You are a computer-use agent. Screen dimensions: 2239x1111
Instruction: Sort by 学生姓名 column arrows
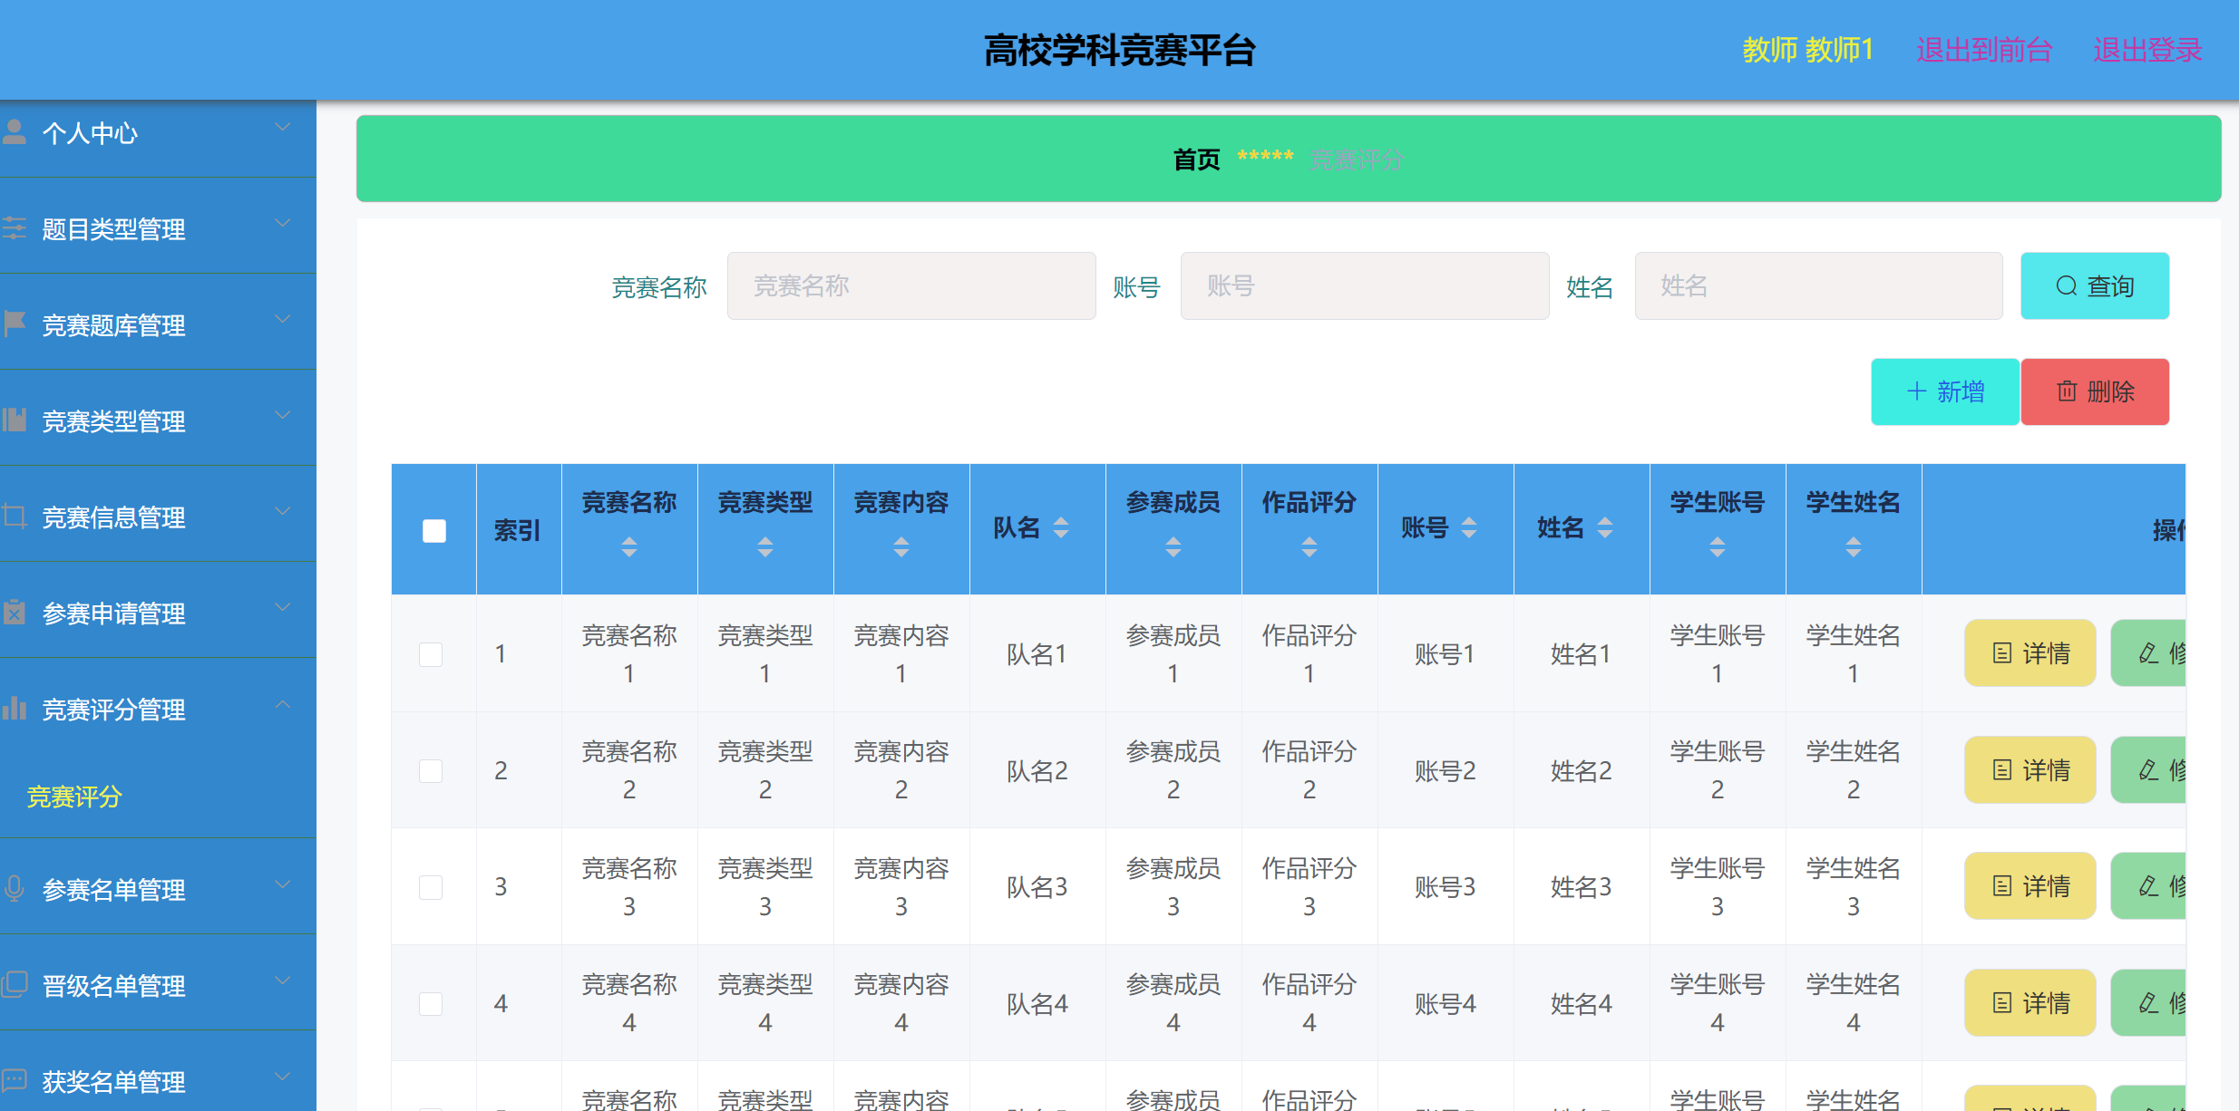[1854, 546]
